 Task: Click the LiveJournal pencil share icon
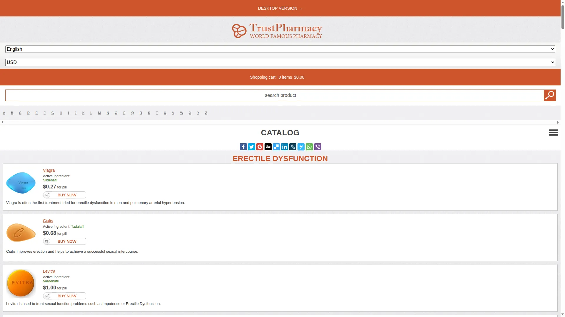tap(293, 147)
